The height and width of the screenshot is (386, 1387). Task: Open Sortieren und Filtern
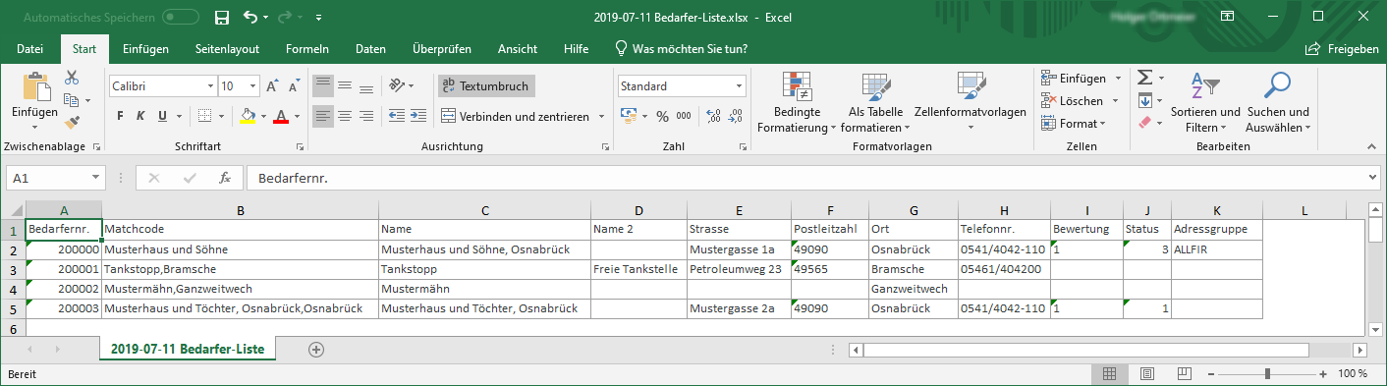1205,103
